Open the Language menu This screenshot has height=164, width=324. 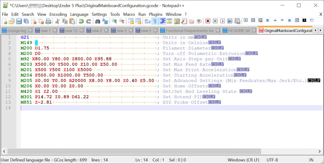click(79, 14)
